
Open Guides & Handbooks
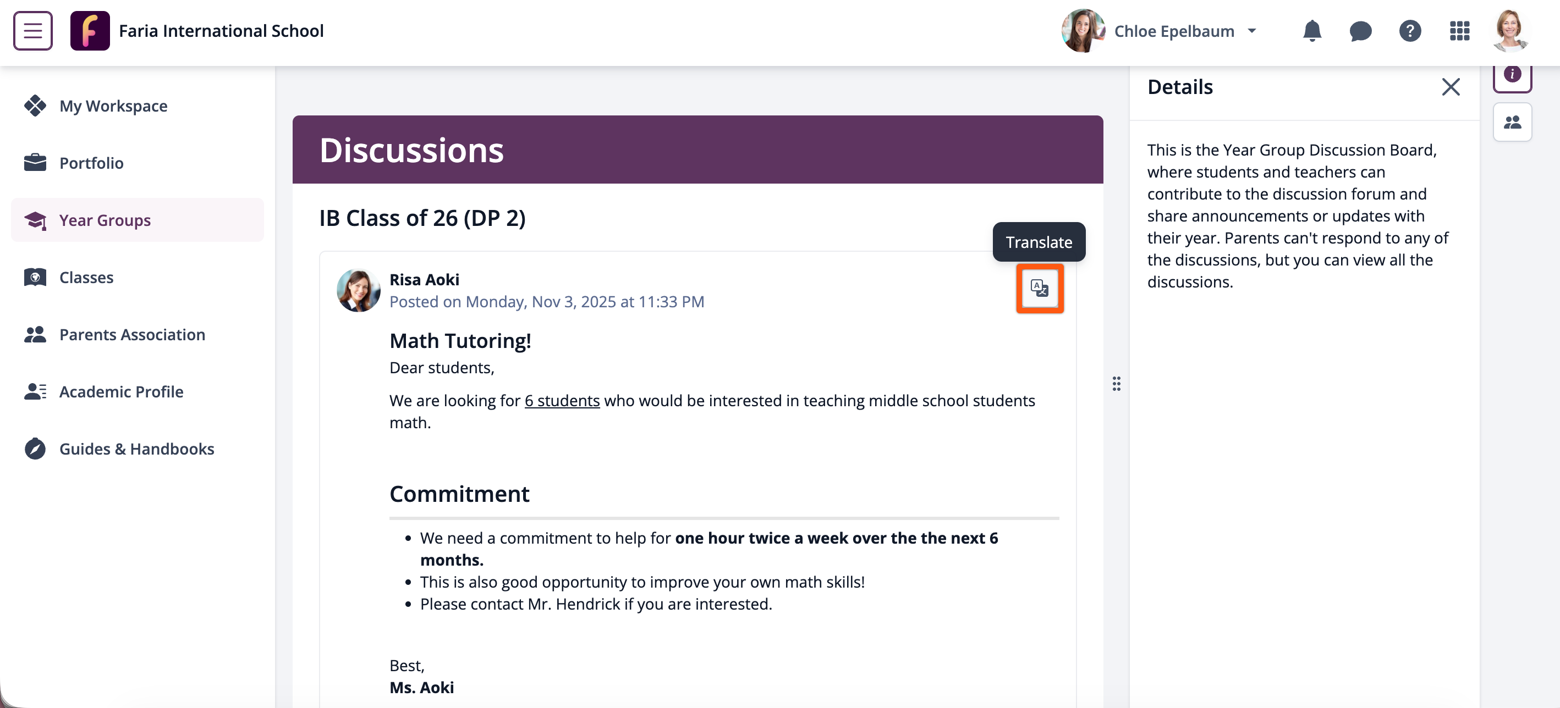pos(136,449)
